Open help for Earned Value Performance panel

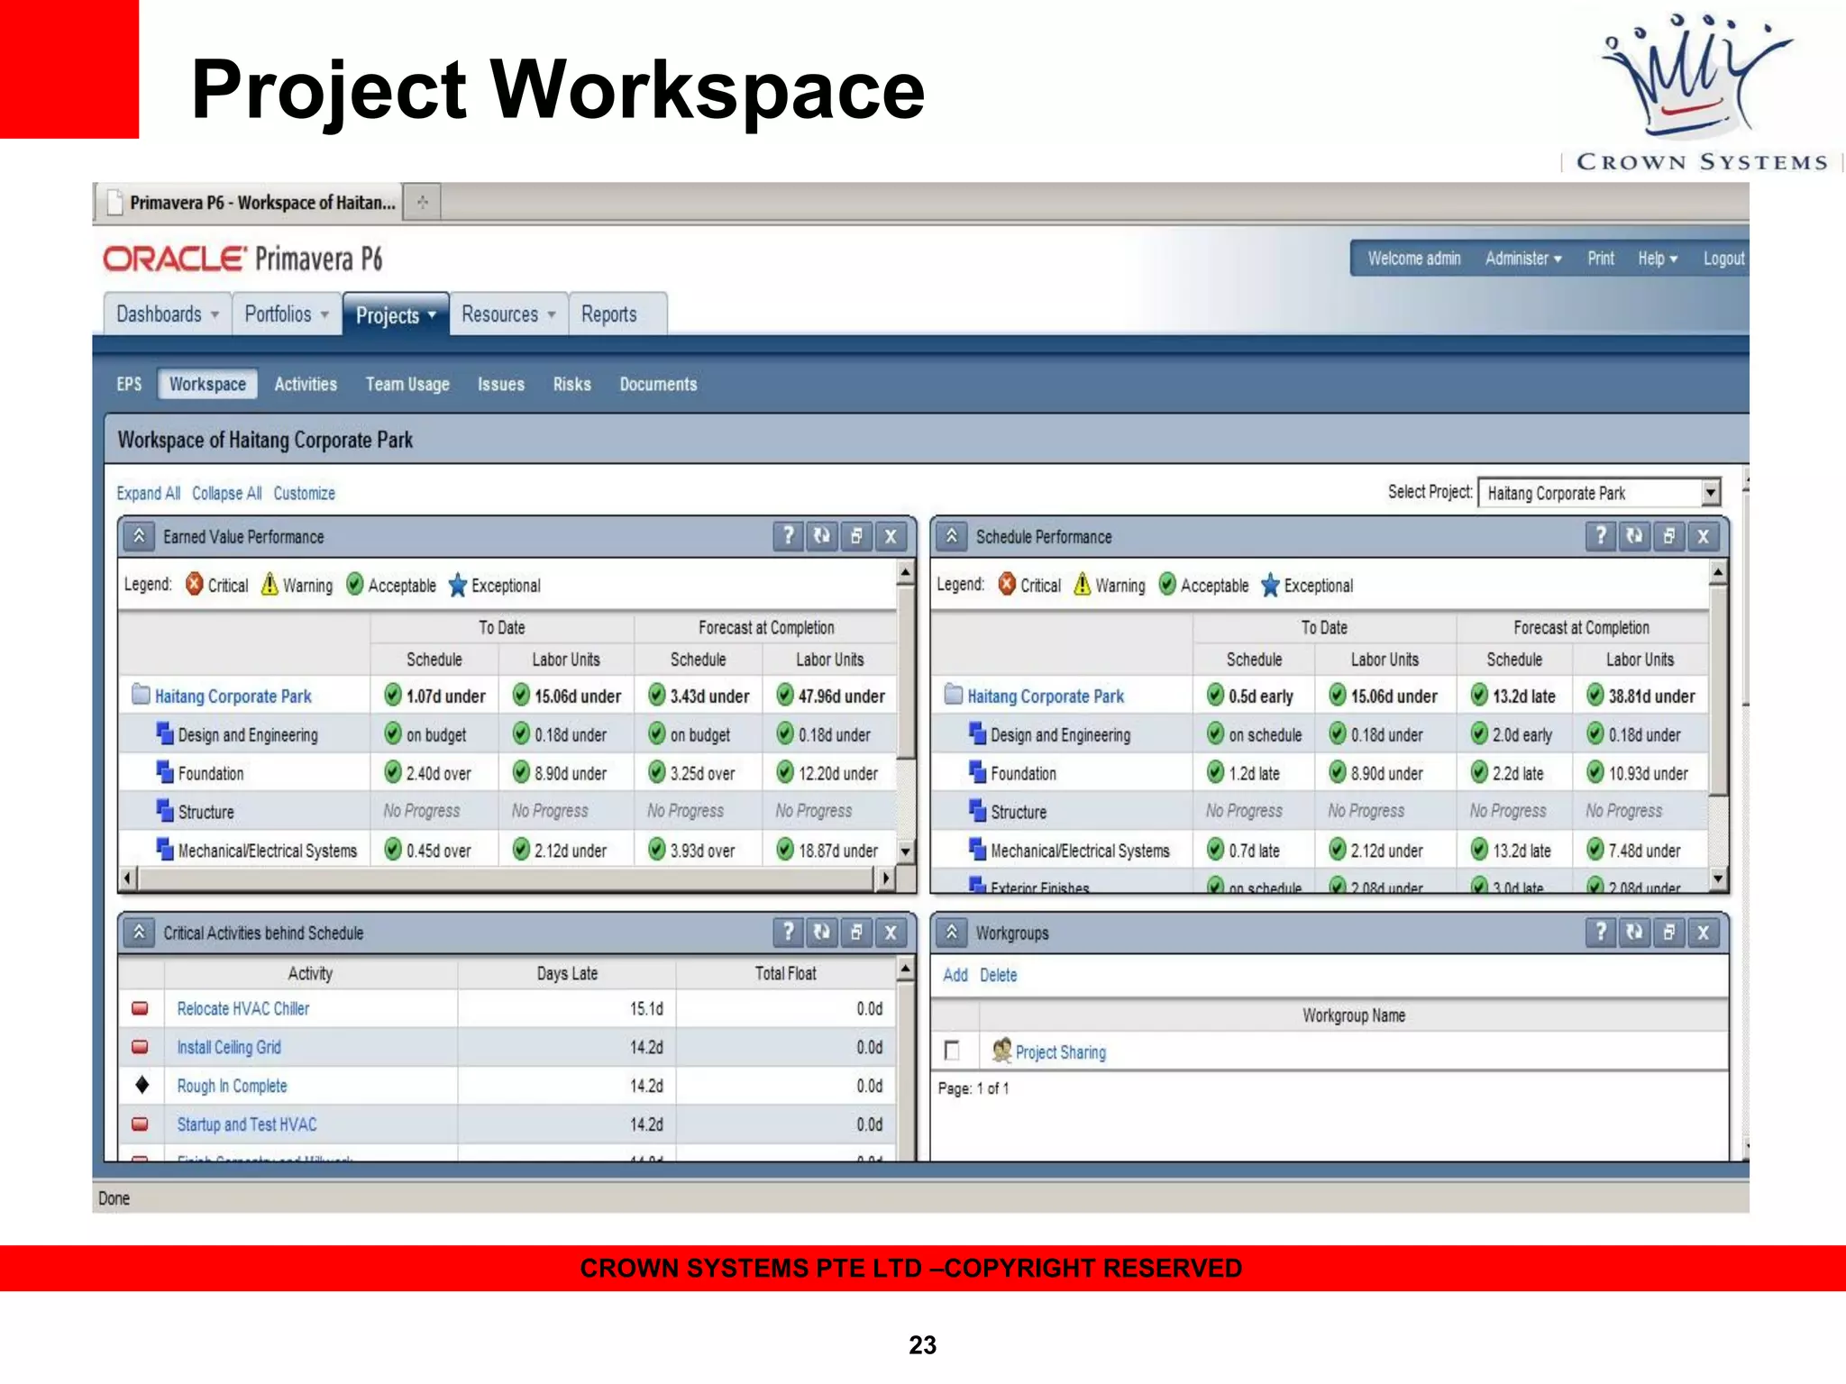(x=788, y=536)
